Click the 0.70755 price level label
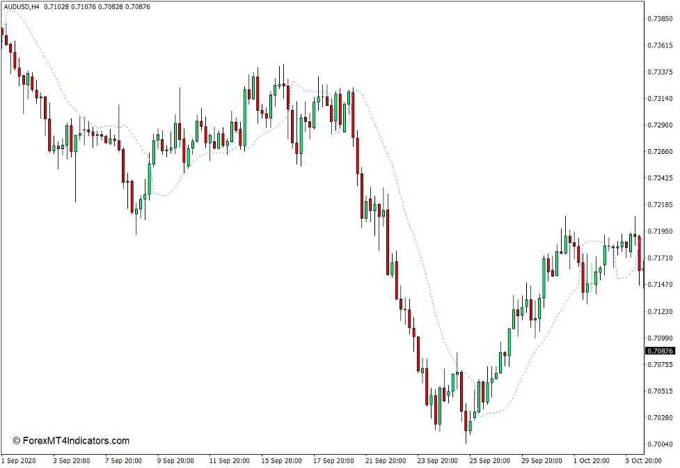Image resolution: width=680 pixels, height=468 pixels. (658, 363)
